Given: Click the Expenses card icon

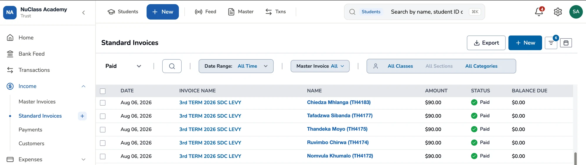Looking at the screenshot, I should pyautogui.click(x=10, y=159).
